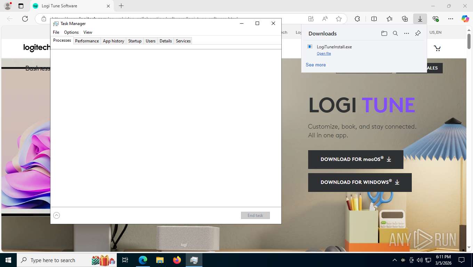The width and height of the screenshot is (473, 267).
Task: Open the Extensions puzzle icon
Action: pyautogui.click(x=357, y=19)
